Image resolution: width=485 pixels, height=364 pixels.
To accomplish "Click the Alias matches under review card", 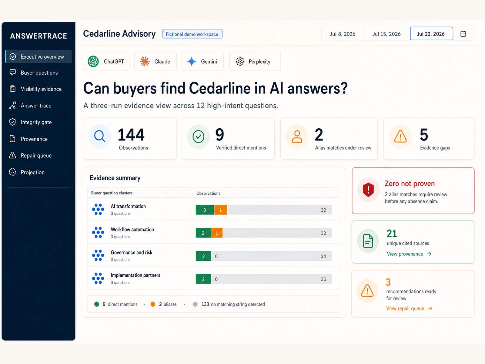I will 329,139.
